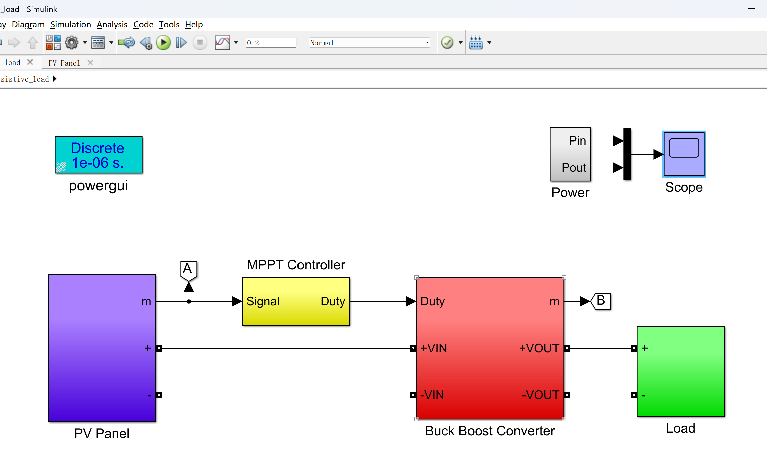This screenshot has height=471, width=767.
Task: Open the Simulation menu
Action: pyautogui.click(x=71, y=24)
